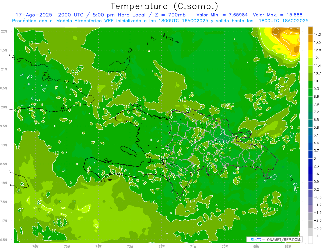Click the '69W' longitude axis label
The width and height of the screenshot is (323, 250).
[x=256, y=246]
